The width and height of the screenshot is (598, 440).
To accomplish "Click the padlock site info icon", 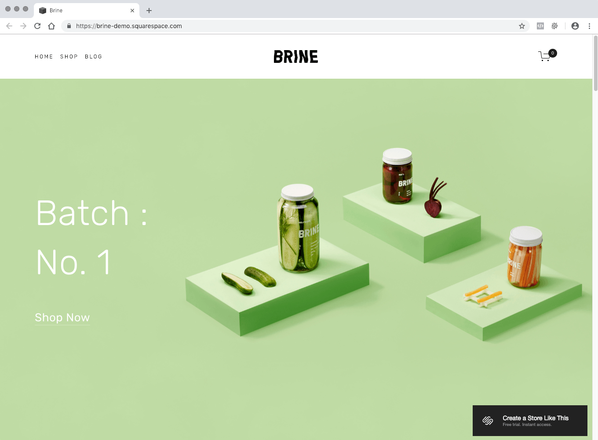I will pyautogui.click(x=69, y=26).
